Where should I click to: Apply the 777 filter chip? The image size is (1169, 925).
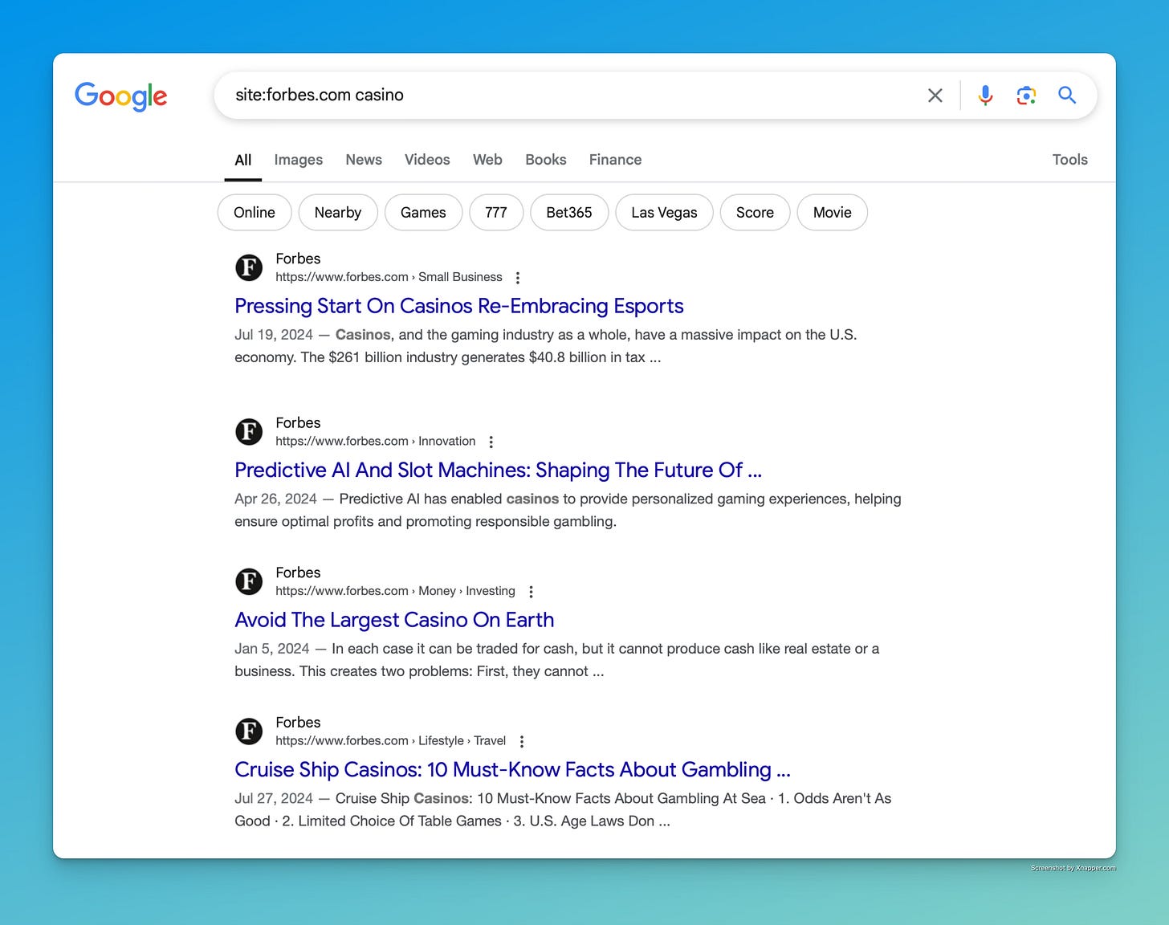coord(496,213)
